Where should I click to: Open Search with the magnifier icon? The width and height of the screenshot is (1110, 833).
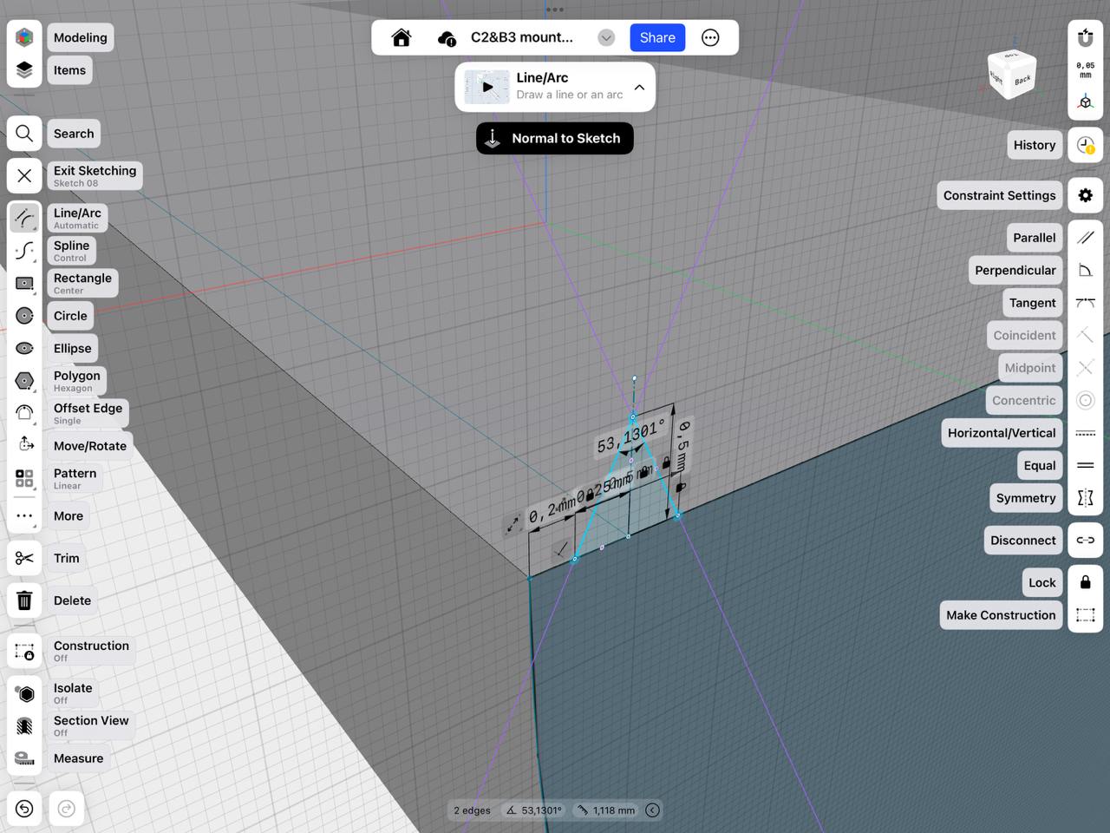click(x=24, y=133)
